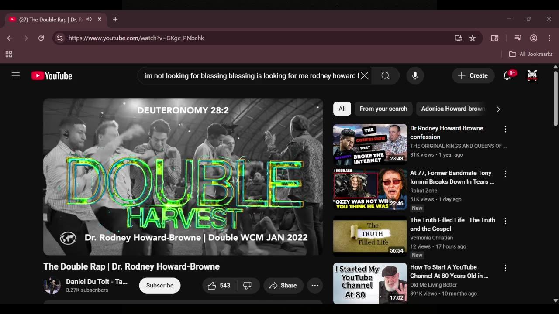This screenshot has width=559, height=314.
Task: Open title How To Start A YouTube Channel
Action: tap(449, 271)
